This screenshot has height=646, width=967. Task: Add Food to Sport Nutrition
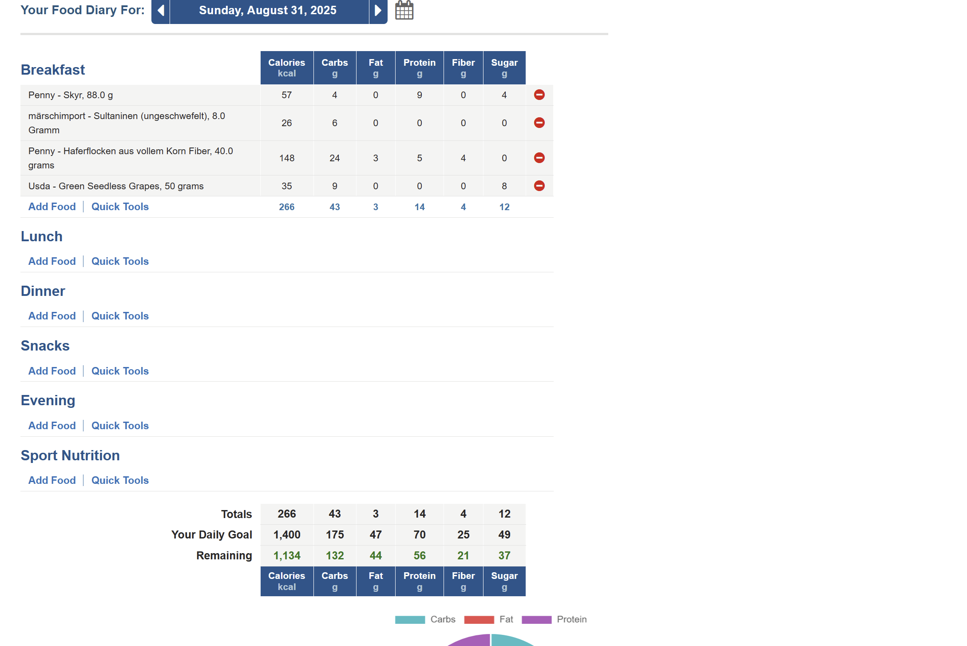pyautogui.click(x=52, y=481)
